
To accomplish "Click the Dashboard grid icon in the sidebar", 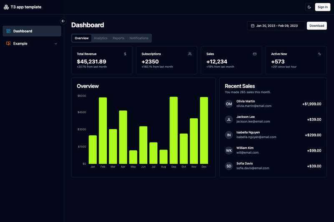I will [x=8, y=31].
